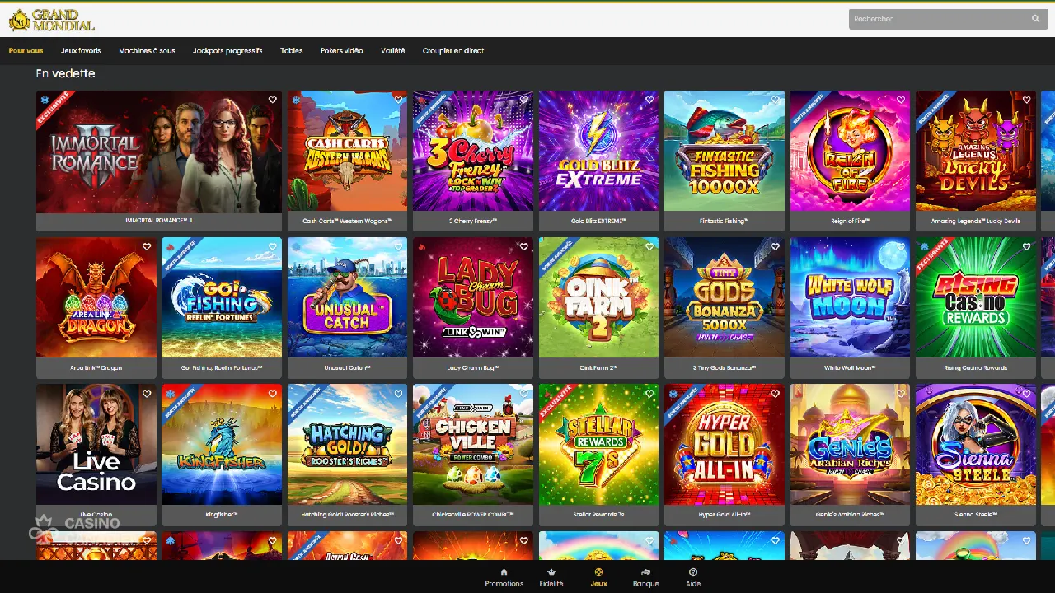Open Oink Farm 2 game
The image size is (1055, 593).
click(598, 297)
